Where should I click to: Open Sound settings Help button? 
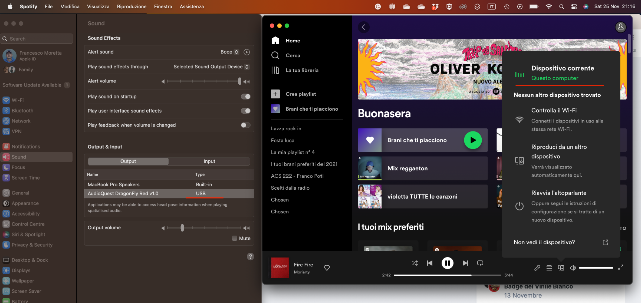point(251,257)
